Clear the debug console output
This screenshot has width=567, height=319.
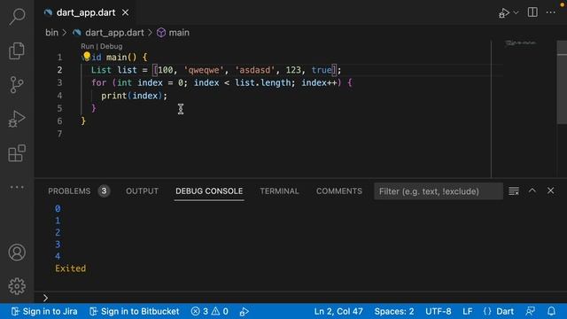pos(514,191)
